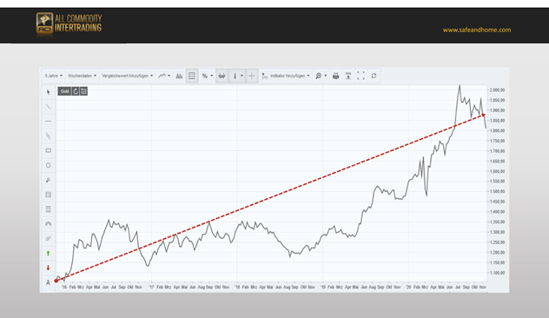Viewport: 549px width, 318px height.
Task: Place a red down arrow marker
Action: coord(49,268)
